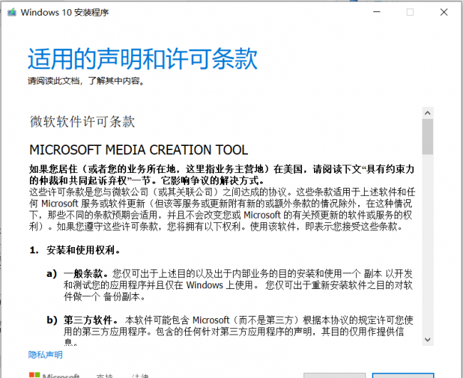This screenshot has width=463, height=378.
Task: Click clause a) 一般条款
Action: coord(229,285)
